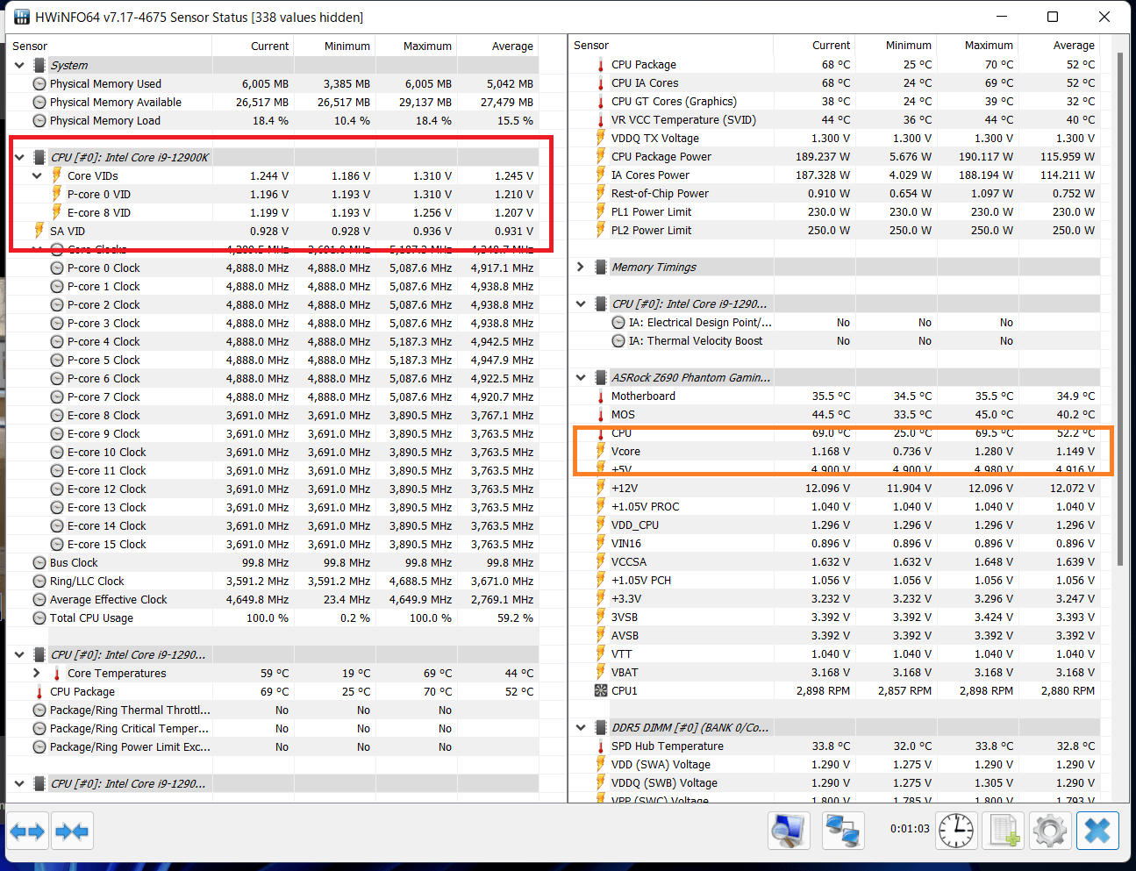Open the networked computers remote icon

pyautogui.click(x=843, y=831)
